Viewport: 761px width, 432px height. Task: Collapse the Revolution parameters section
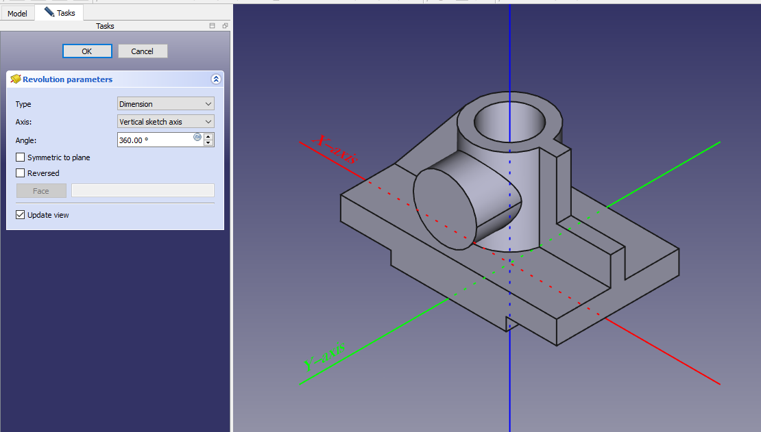click(216, 79)
